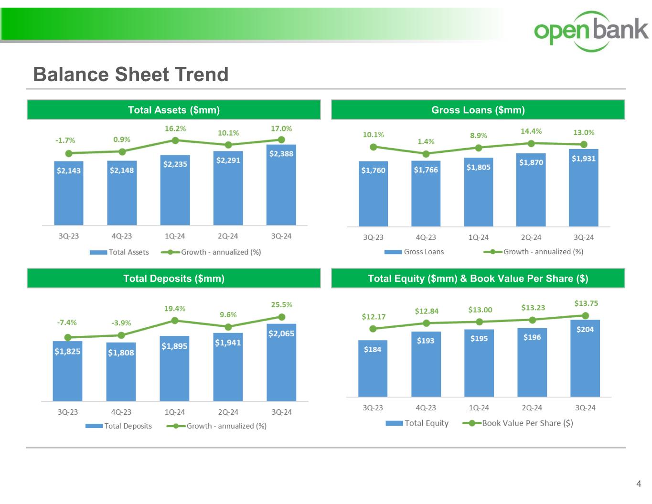The width and height of the screenshot is (652, 504).
Task: Click the Total Deposits blue legend swatch
Action: pyautogui.click(x=94, y=426)
